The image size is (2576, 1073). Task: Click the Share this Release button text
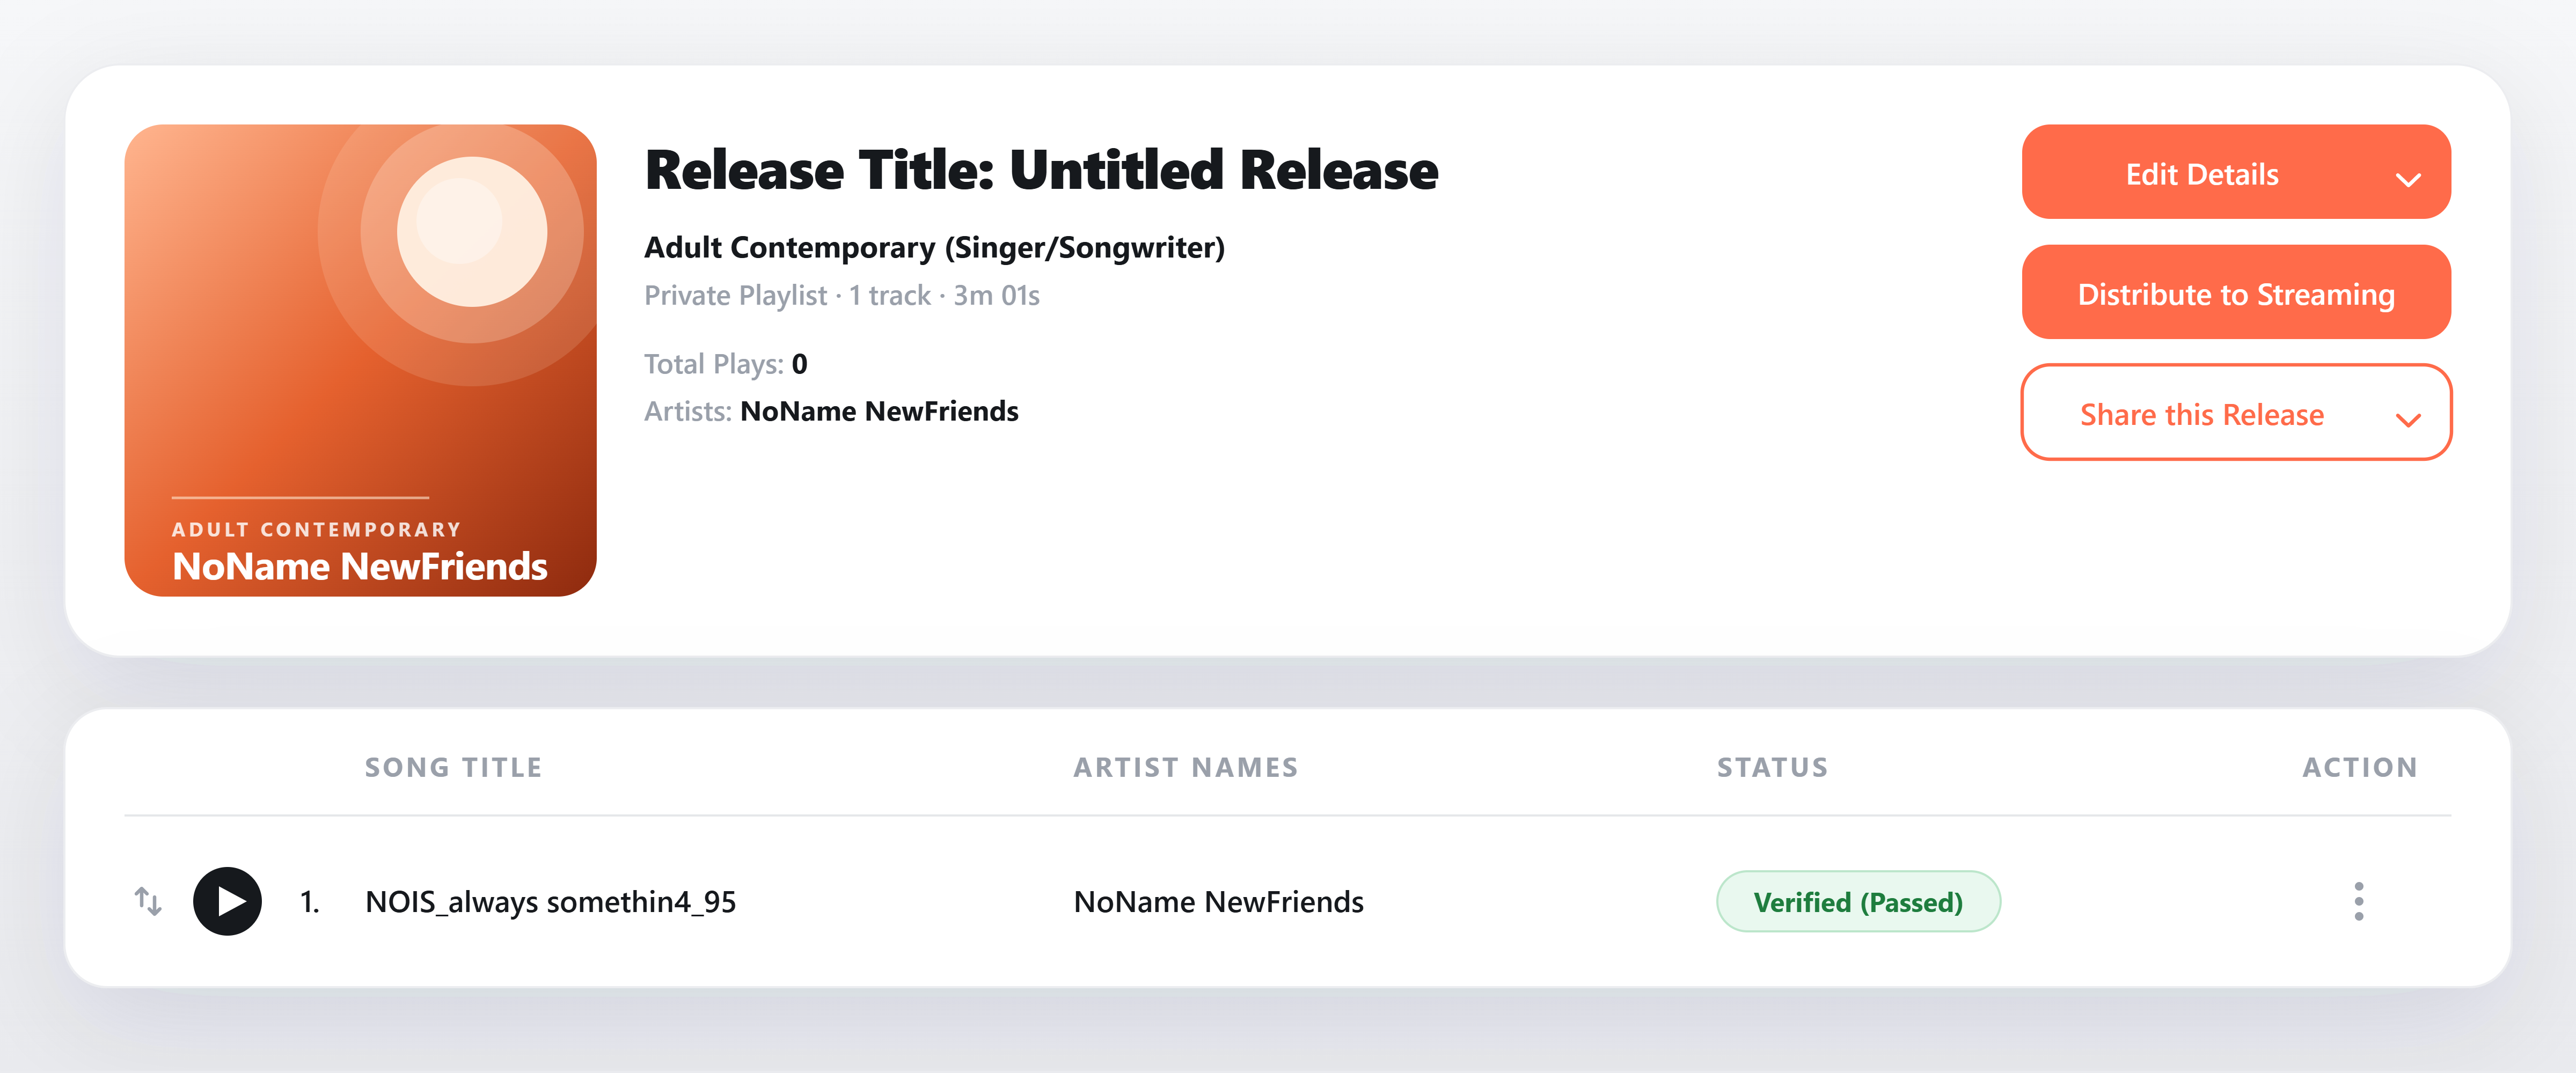(x=2202, y=414)
